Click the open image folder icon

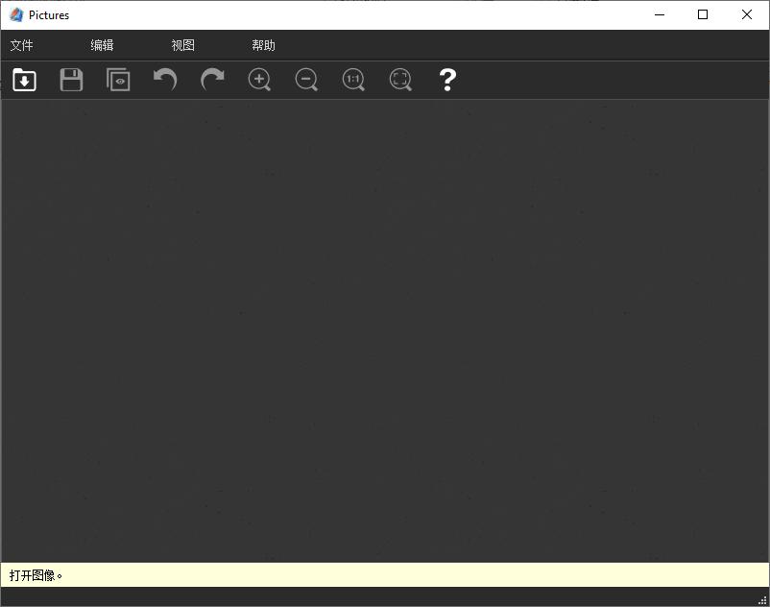pyautogui.click(x=25, y=80)
